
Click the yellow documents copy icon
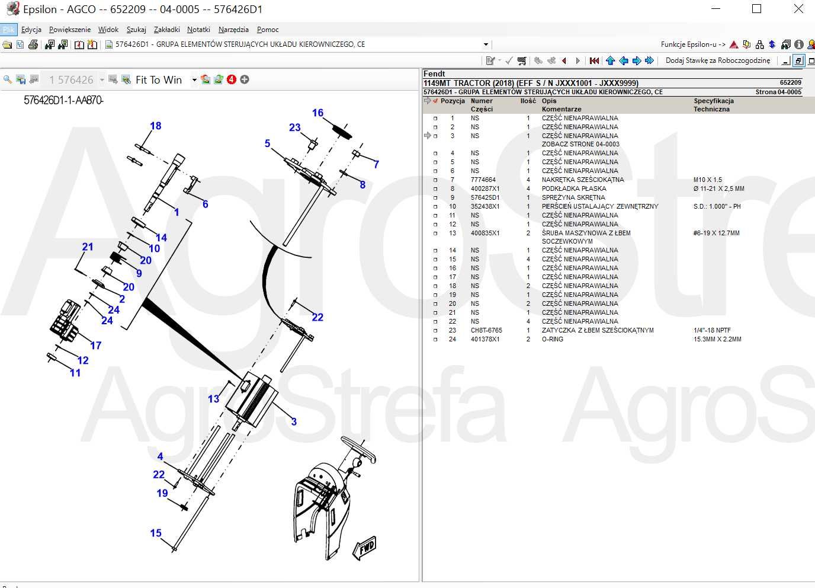(746, 44)
